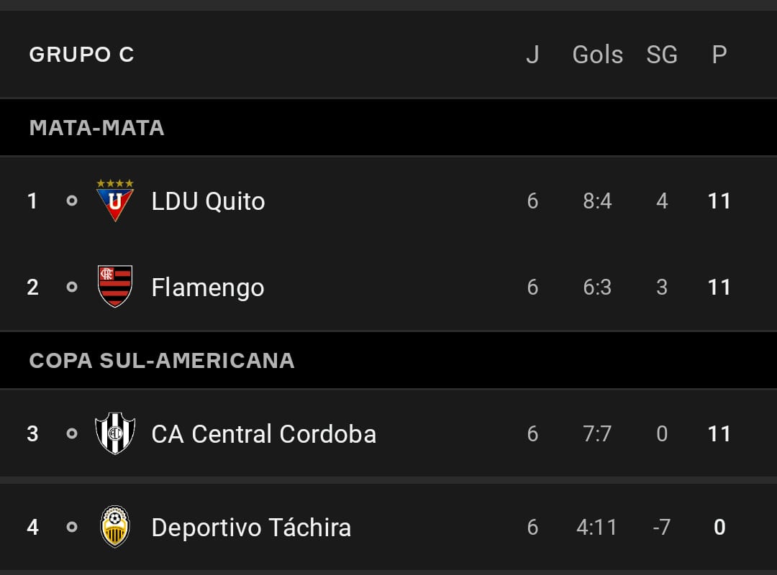The image size is (777, 575).
Task: Click the MATA-MATA section label
Action: tap(96, 128)
